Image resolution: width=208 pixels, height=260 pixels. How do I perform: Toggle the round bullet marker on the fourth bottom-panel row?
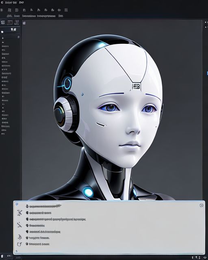pyautogui.click(x=27, y=225)
